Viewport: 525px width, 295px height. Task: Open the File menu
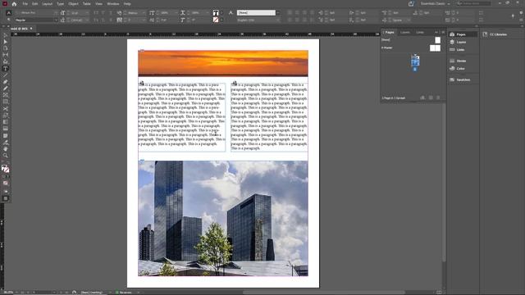tap(25, 4)
